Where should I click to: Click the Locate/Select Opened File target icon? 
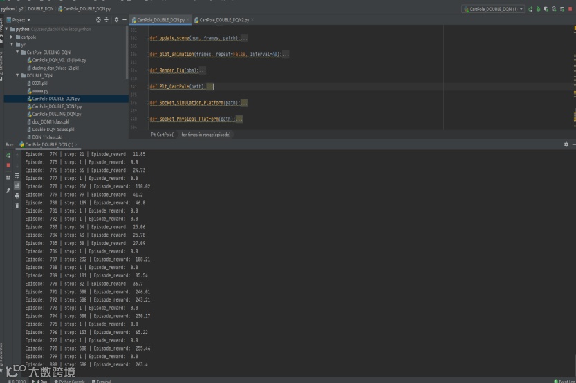point(98,20)
